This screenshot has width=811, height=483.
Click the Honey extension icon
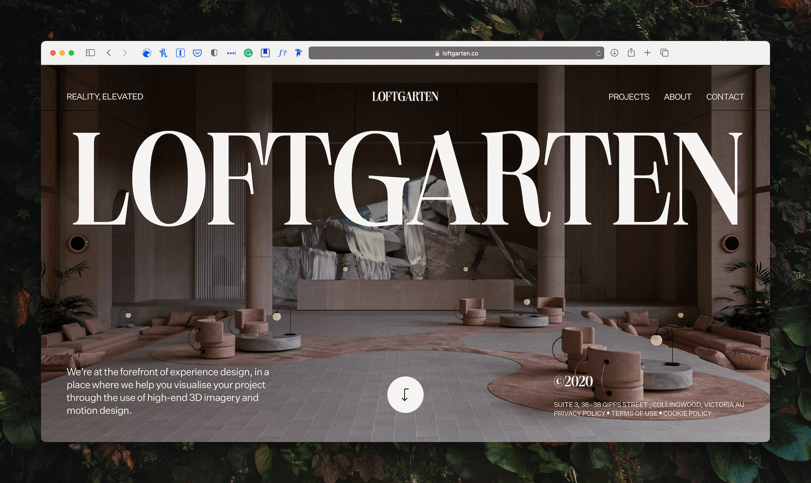(163, 53)
